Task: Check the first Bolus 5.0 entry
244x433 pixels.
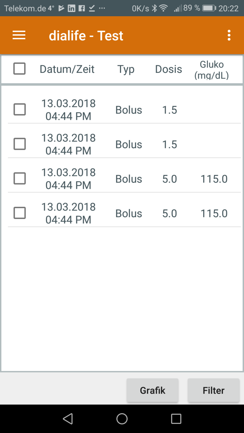Action: coord(20,178)
